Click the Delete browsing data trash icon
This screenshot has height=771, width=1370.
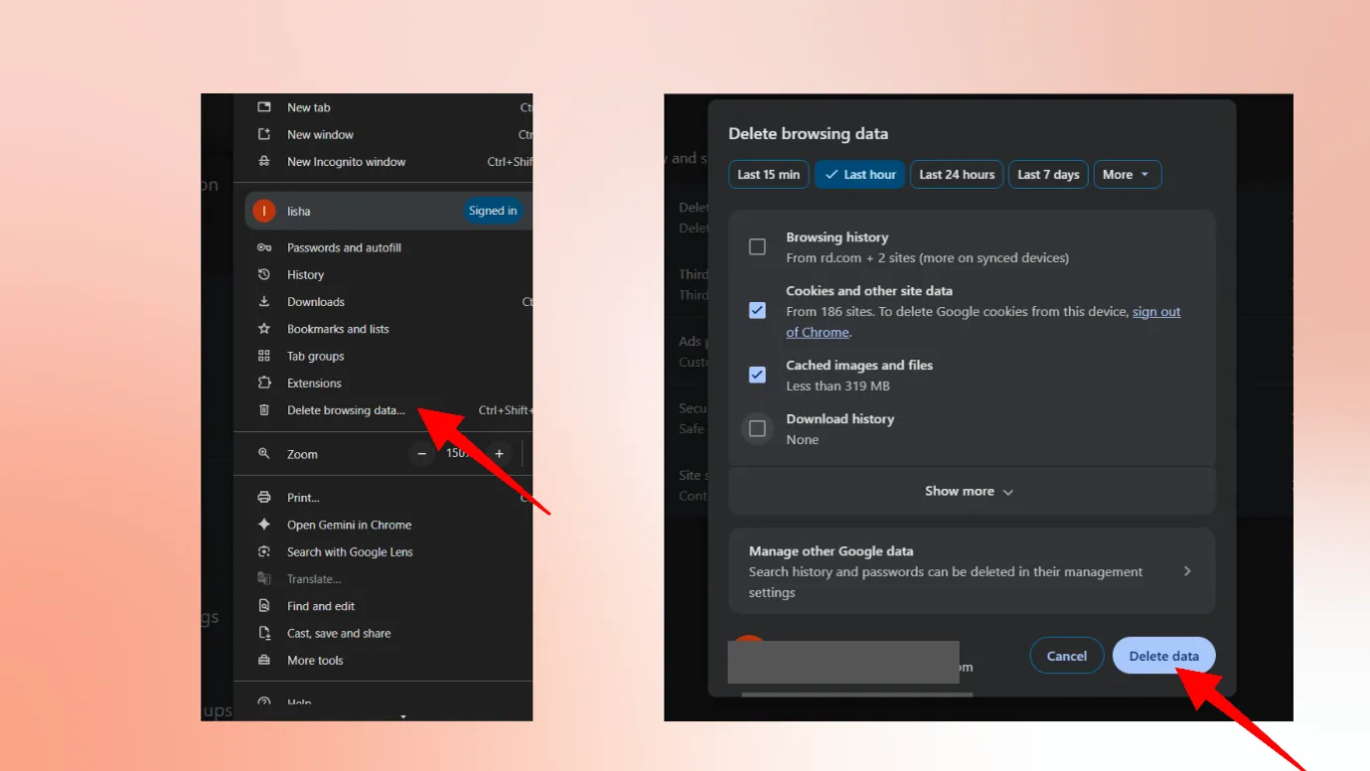pyautogui.click(x=264, y=409)
